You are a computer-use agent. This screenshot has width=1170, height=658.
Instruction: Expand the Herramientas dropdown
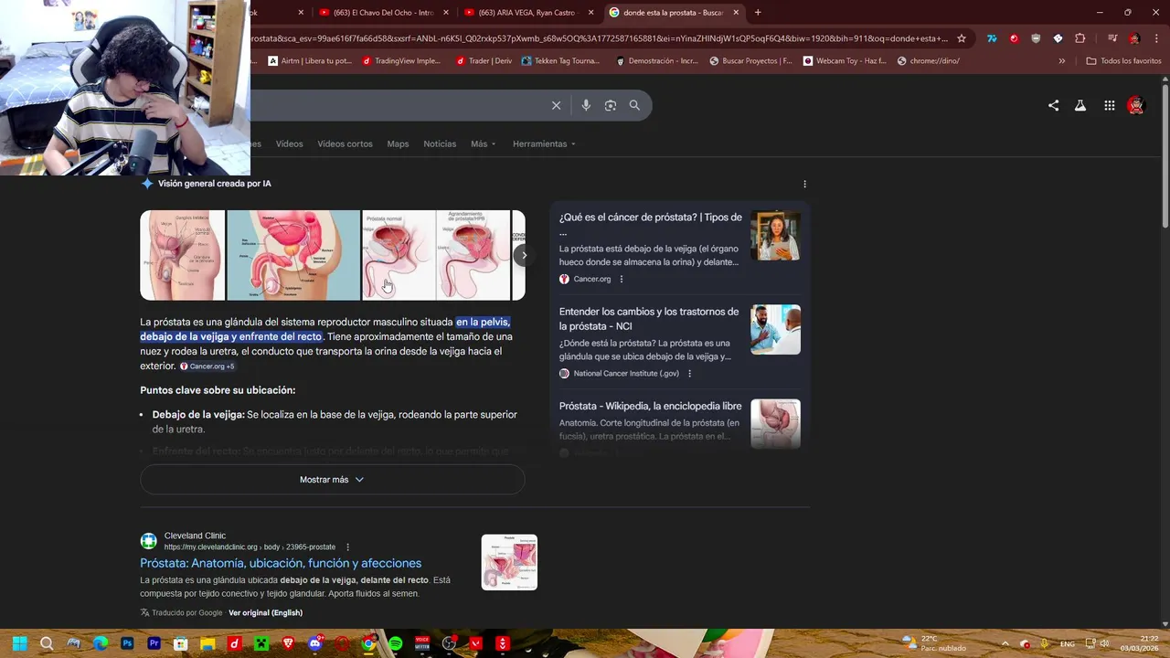[545, 143]
